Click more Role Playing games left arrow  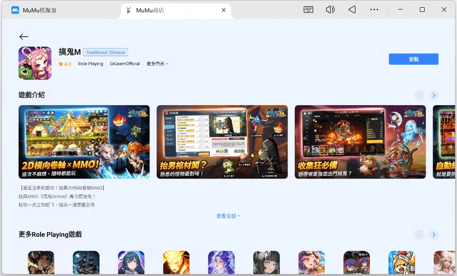(419, 235)
